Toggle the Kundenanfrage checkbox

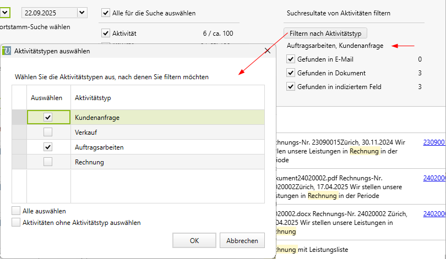click(48, 117)
